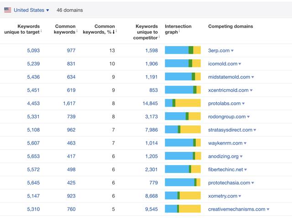Image resolution: width=292 pixels, height=218 pixels.
Task: Click 8,668 competitor keywords for xometry.com
Action: (151, 196)
